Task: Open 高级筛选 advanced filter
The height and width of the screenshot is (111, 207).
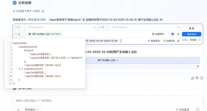Action: point(154,41)
